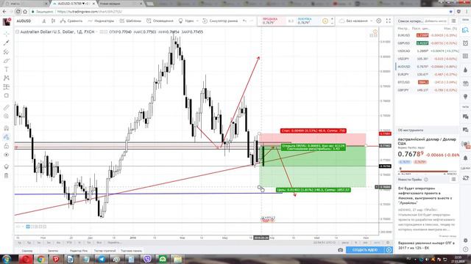Image resolution: width=471 pixels, height=264 pixels.
Task: Open the news feed list menu icon
Action: pos(453,179)
